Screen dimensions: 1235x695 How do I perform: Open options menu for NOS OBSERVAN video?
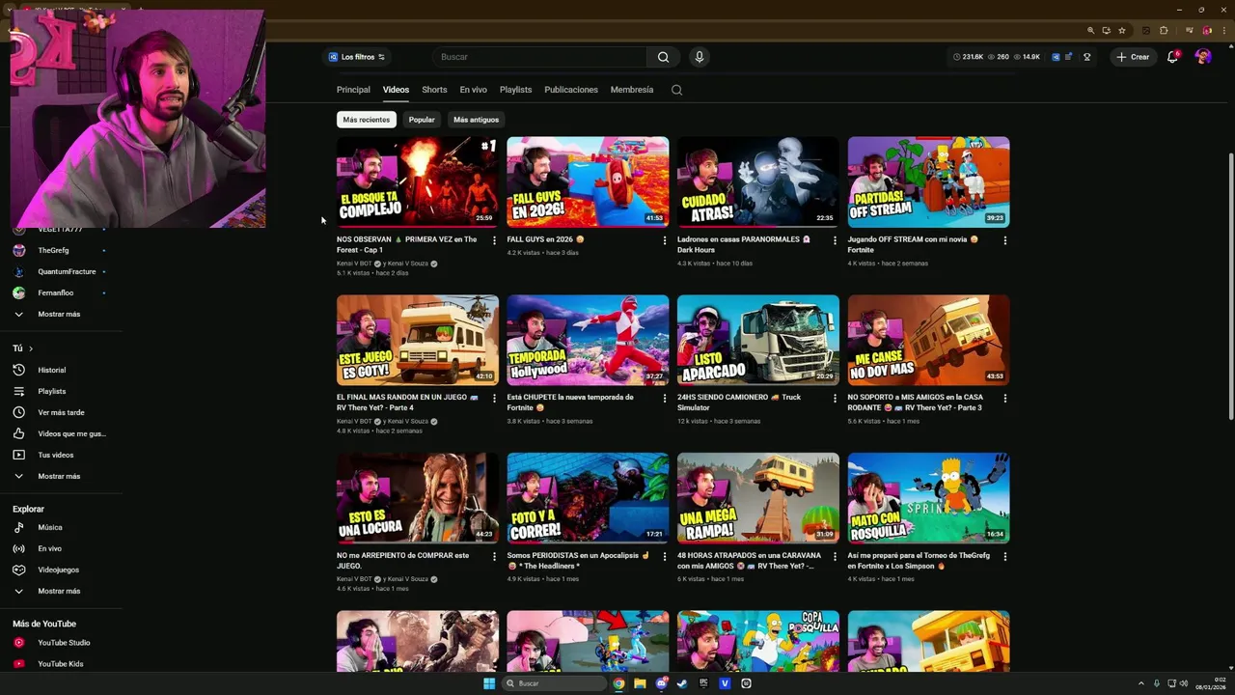pos(494,240)
